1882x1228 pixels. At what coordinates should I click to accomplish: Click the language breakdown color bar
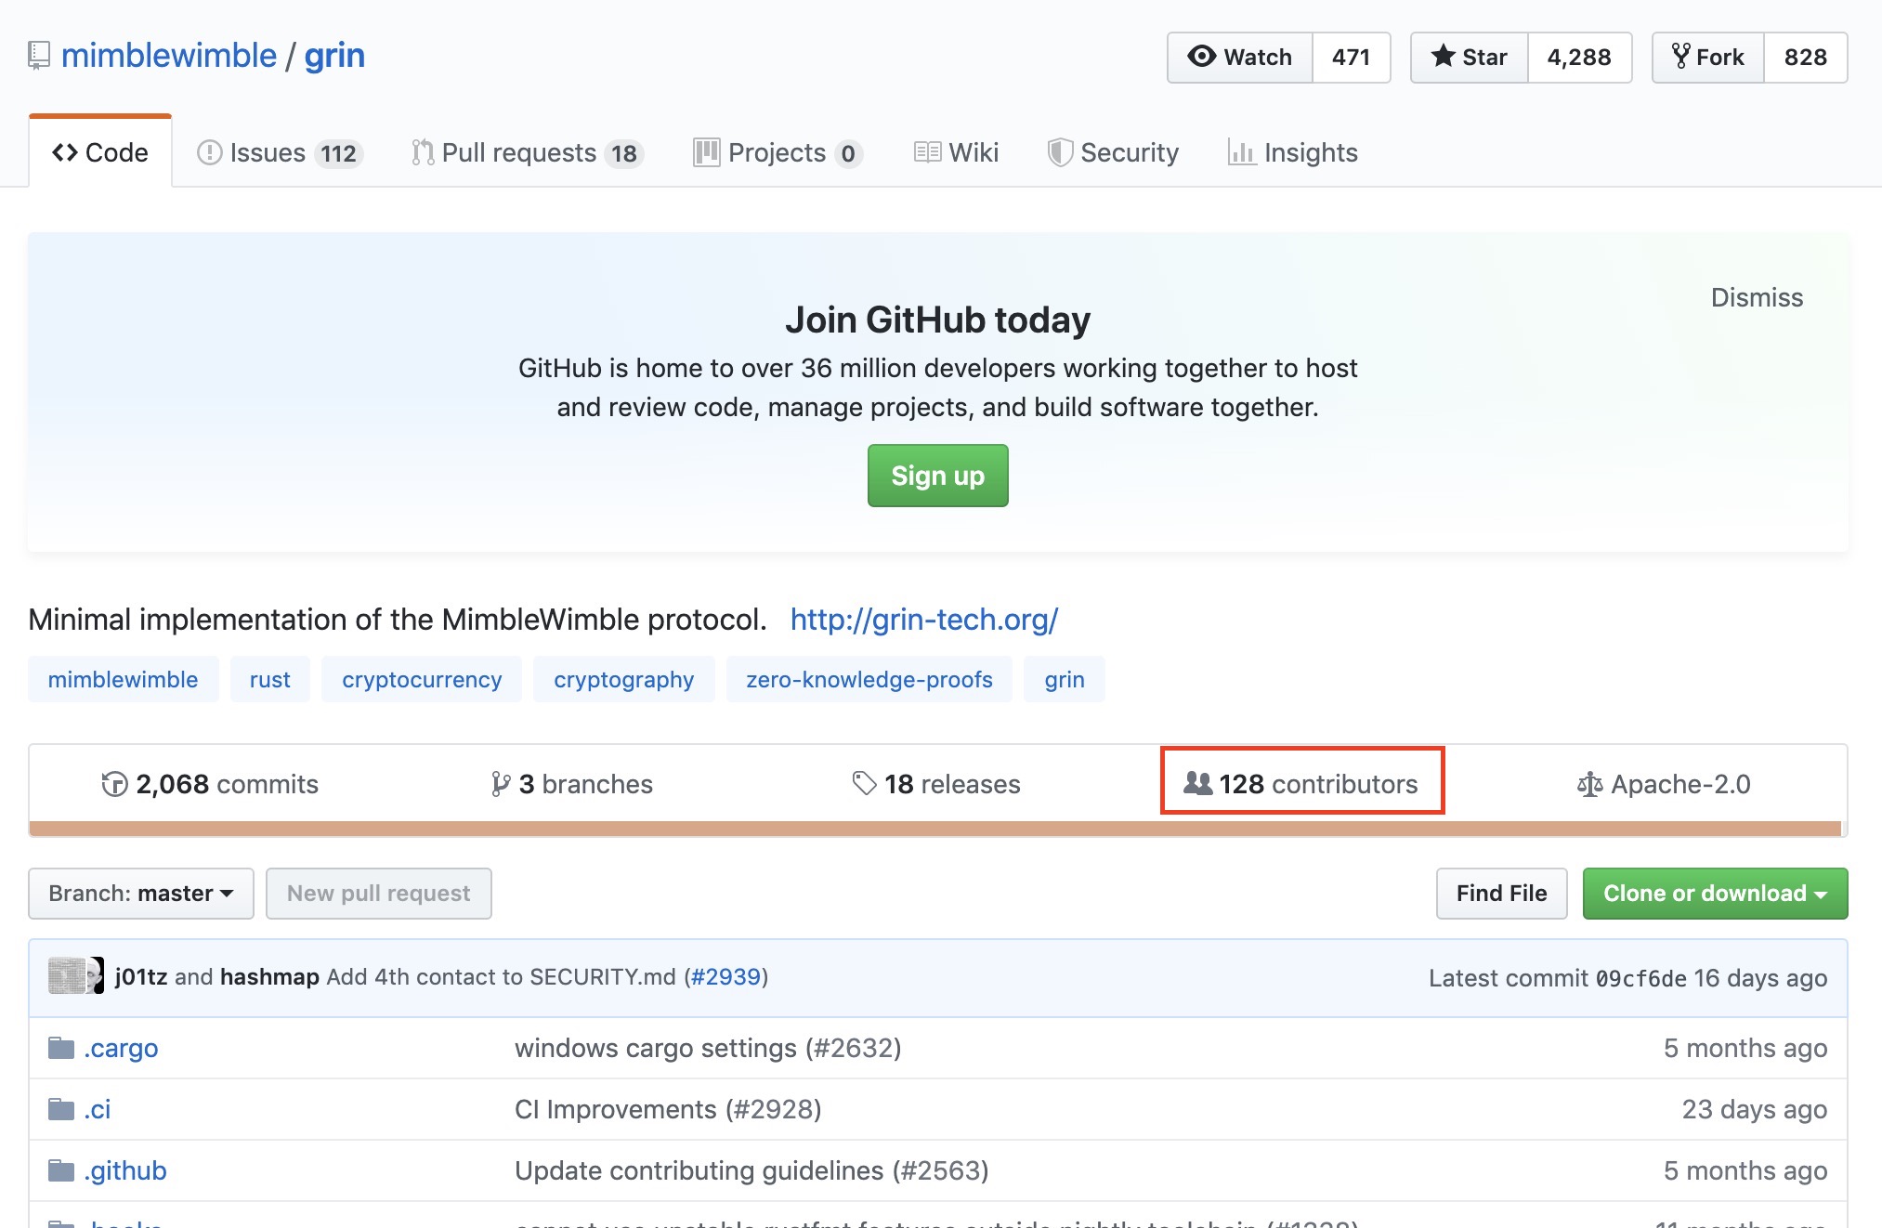(934, 829)
